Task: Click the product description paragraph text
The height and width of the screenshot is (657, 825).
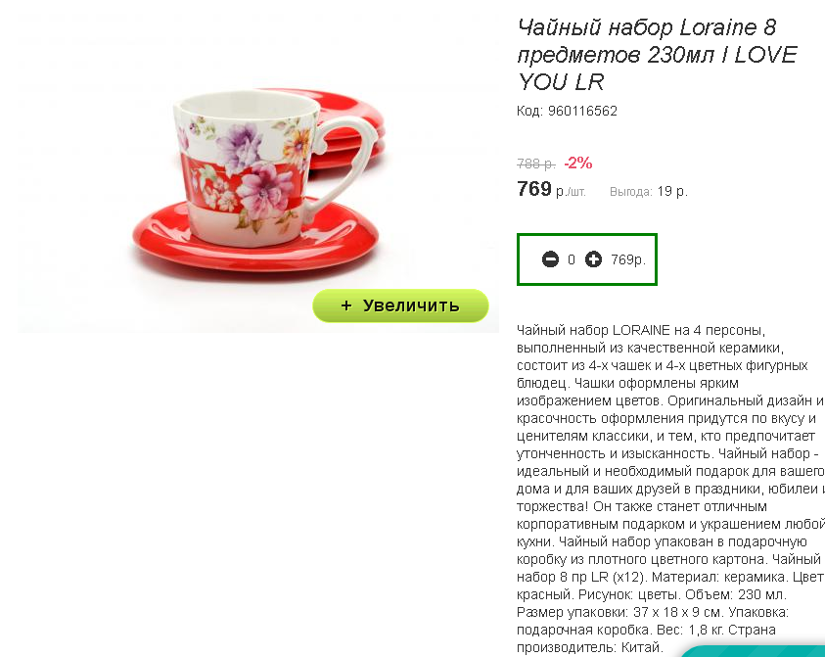Action: tap(670, 489)
